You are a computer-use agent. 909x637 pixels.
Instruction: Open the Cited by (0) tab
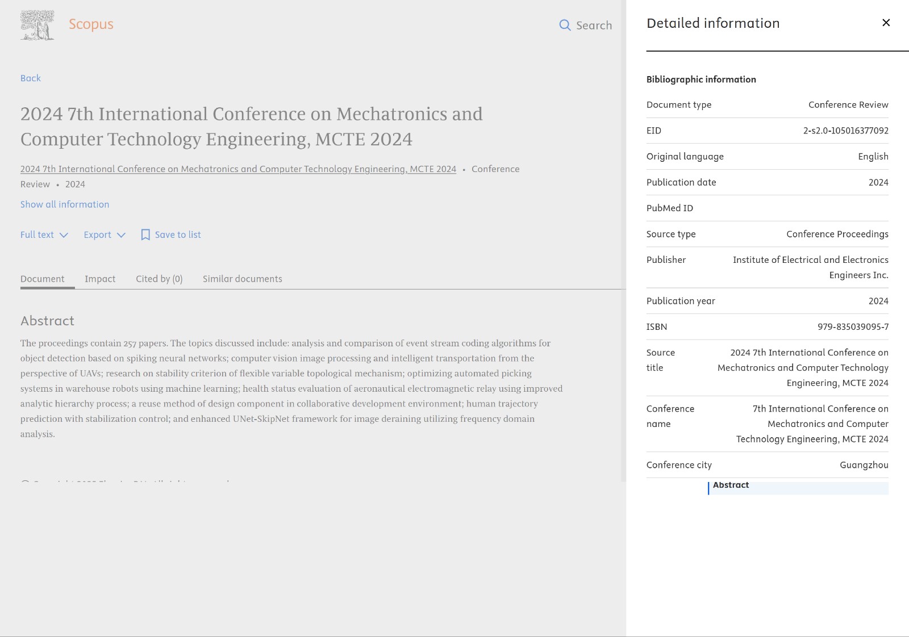point(159,279)
